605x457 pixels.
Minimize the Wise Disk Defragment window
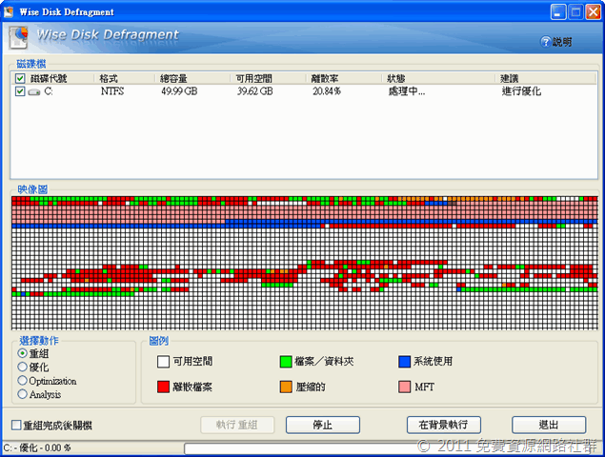coord(558,11)
